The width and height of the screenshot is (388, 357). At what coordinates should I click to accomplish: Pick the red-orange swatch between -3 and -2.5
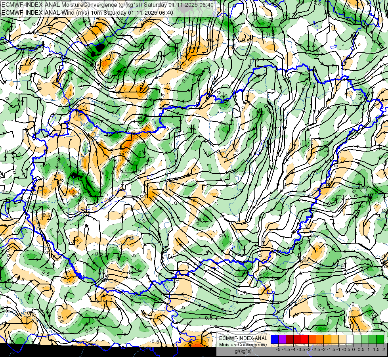pos(312,340)
